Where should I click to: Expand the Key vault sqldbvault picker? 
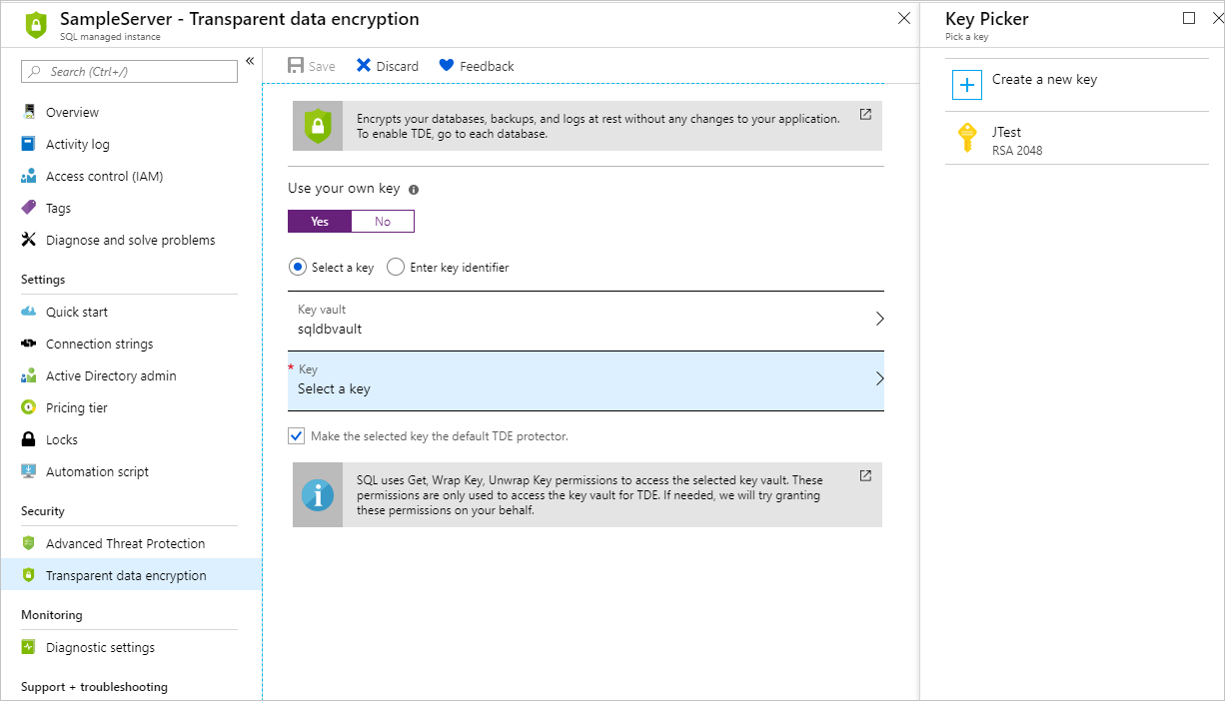click(x=587, y=319)
